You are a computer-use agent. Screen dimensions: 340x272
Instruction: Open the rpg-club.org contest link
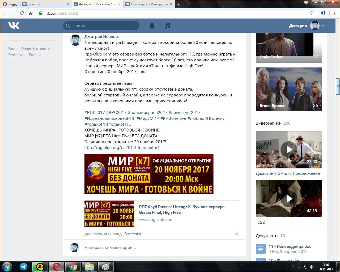pyautogui.click(x=122, y=148)
